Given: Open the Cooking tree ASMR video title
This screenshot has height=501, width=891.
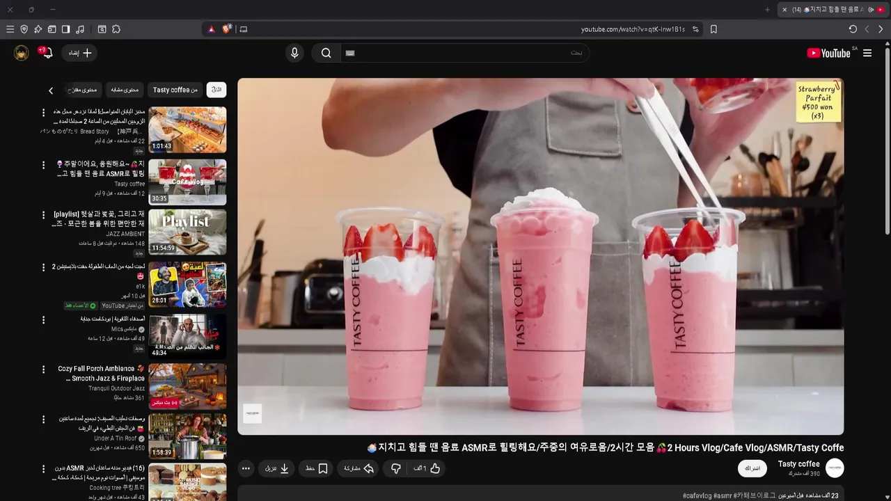Looking at the screenshot, I should click(x=100, y=473).
